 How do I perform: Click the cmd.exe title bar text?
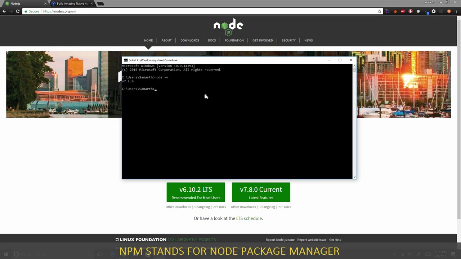153,60
